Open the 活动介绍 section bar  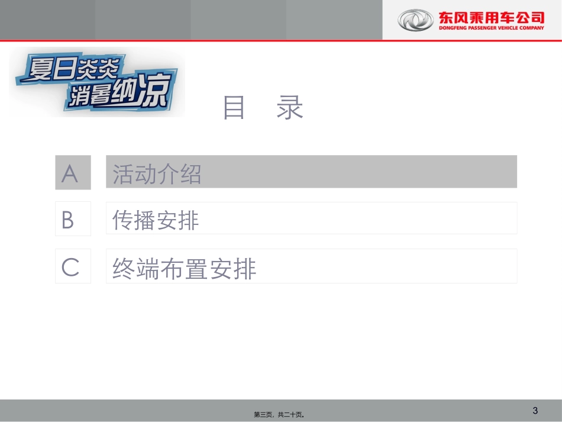311,172
